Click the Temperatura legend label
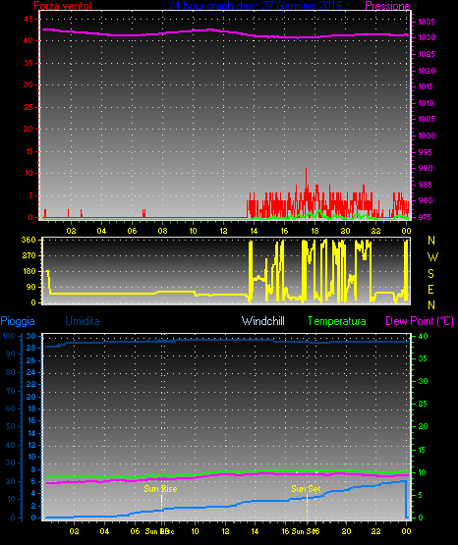The width and height of the screenshot is (458, 545). click(337, 321)
